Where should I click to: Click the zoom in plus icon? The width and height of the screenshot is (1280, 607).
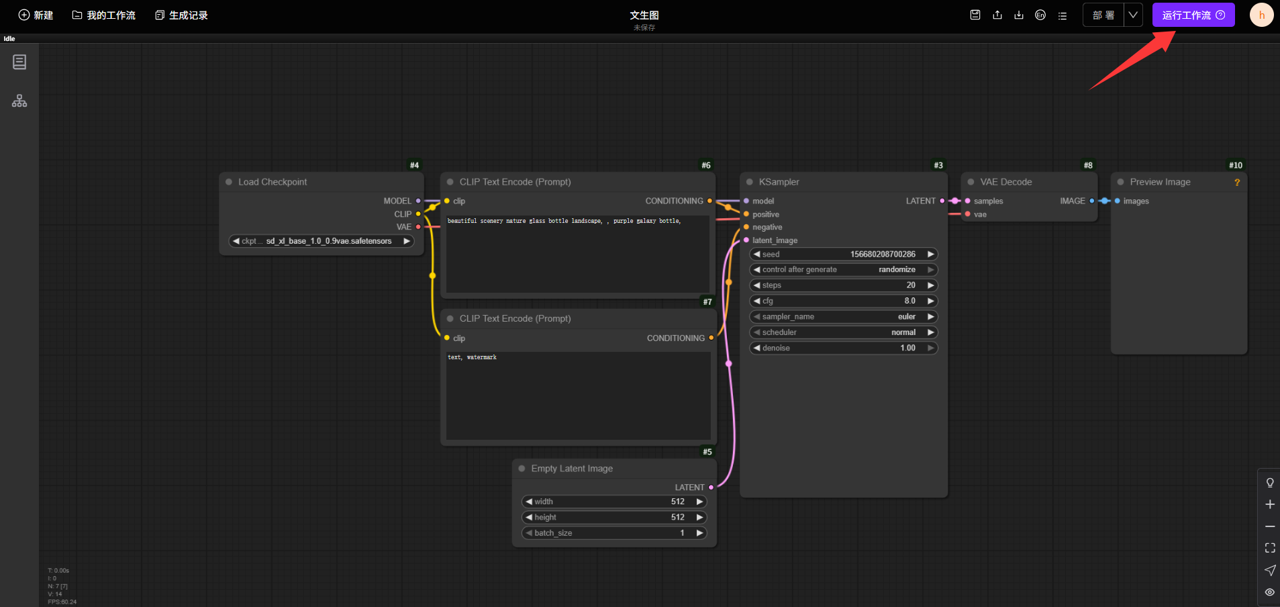click(x=1270, y=504)
